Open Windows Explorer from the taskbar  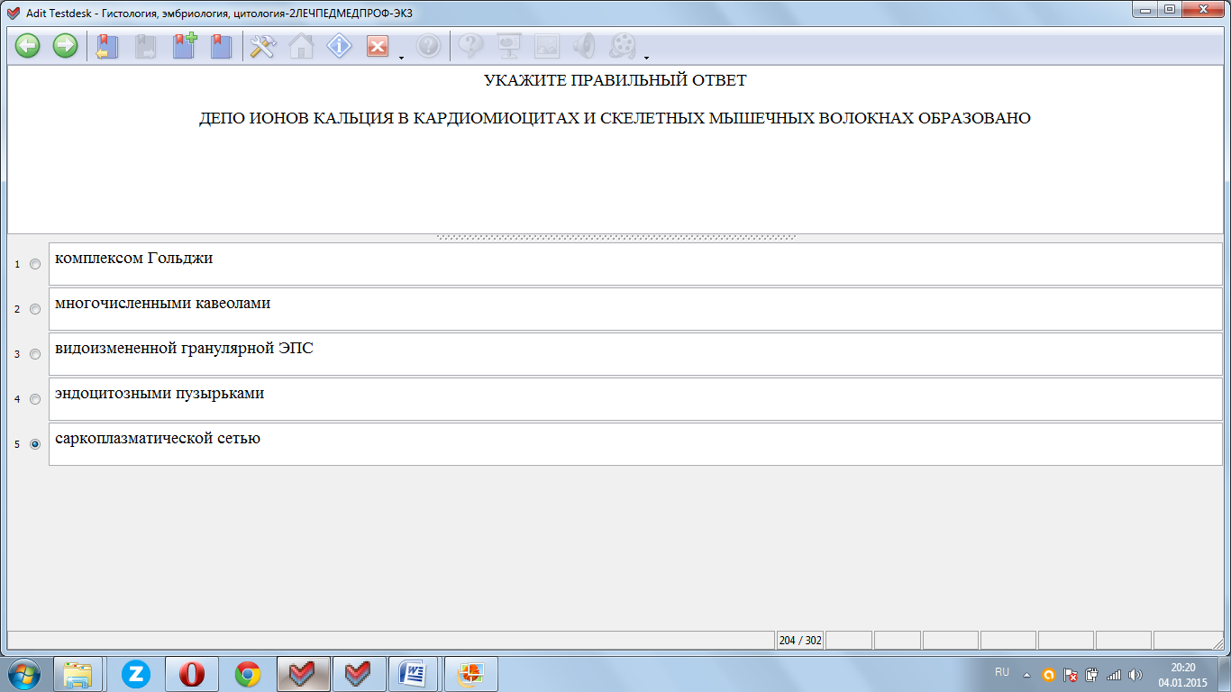tap(78, 674)
